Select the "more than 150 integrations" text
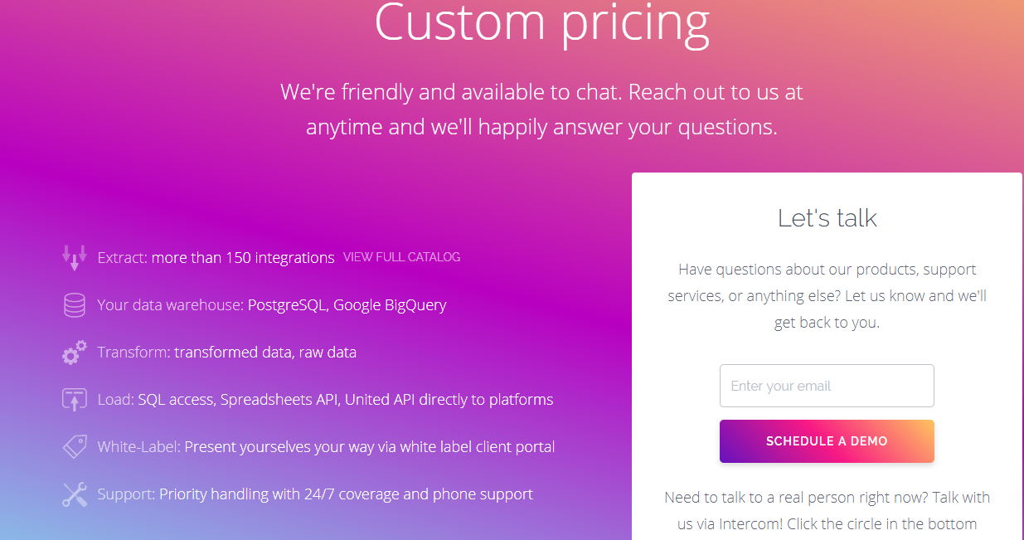Viewport: 1024px width, 540px height. coord(243,258)
